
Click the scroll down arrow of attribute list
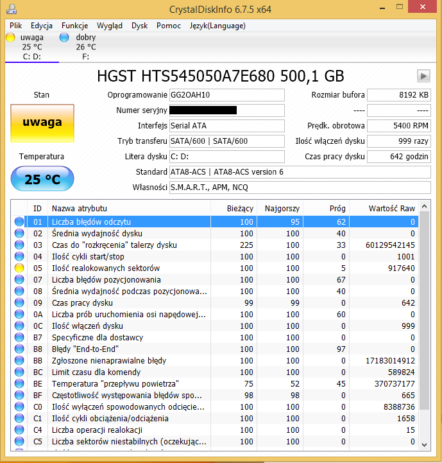(x=424, y=444)
